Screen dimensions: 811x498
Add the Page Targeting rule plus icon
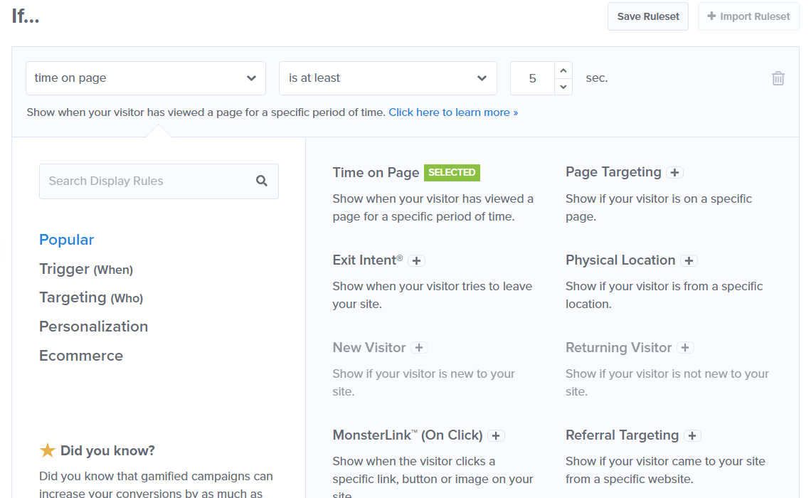[x=675, y=173]
